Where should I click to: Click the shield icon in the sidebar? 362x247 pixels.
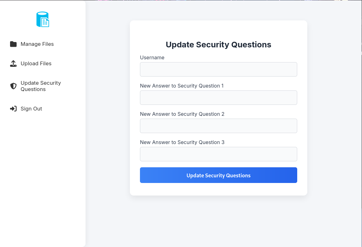pos(13,86)
